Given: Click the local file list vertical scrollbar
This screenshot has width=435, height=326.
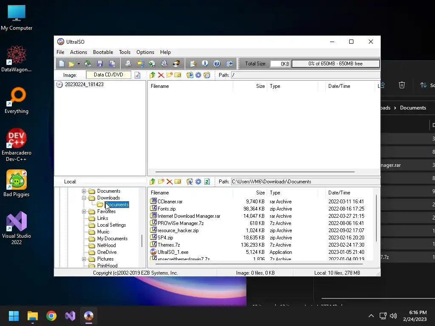Looking at the screenshot, I should (x=376, y=218).
